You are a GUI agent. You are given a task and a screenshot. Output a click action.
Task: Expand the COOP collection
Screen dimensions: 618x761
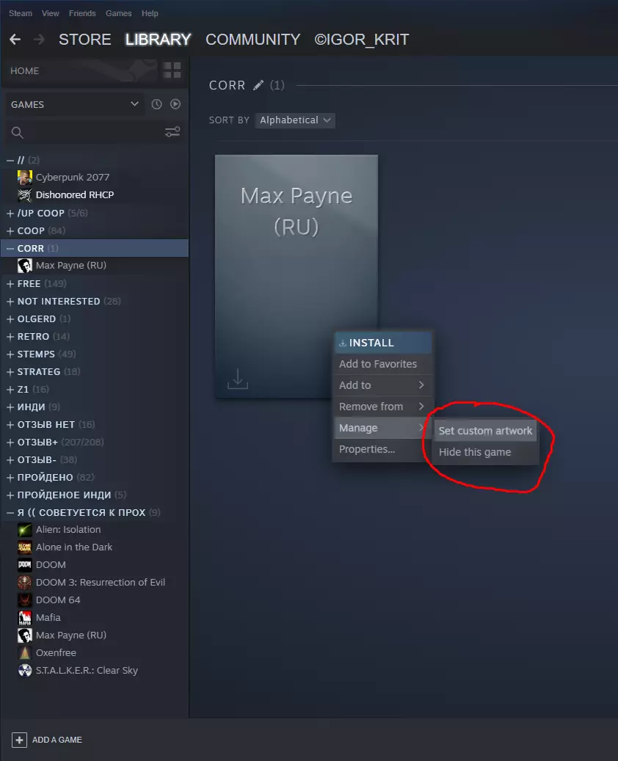10,231
